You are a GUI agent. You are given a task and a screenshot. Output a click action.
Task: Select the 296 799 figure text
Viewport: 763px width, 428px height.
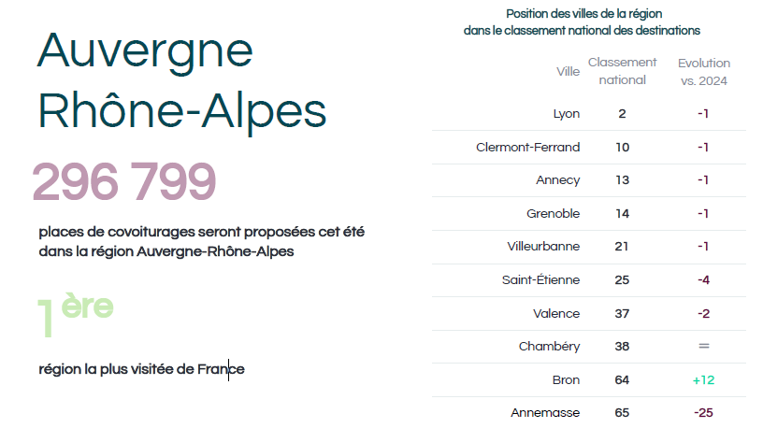[123, 182]
